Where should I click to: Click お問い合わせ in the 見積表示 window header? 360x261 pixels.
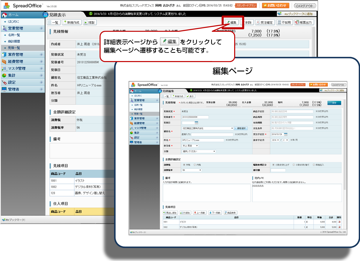275,6
